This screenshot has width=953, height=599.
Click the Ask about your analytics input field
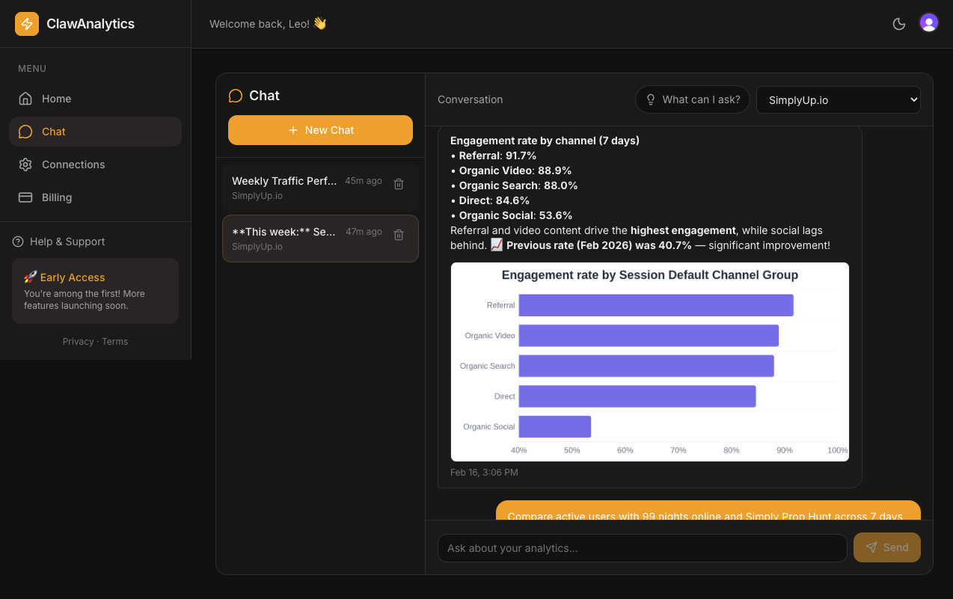pyautogui.click(x=642, y=547)
